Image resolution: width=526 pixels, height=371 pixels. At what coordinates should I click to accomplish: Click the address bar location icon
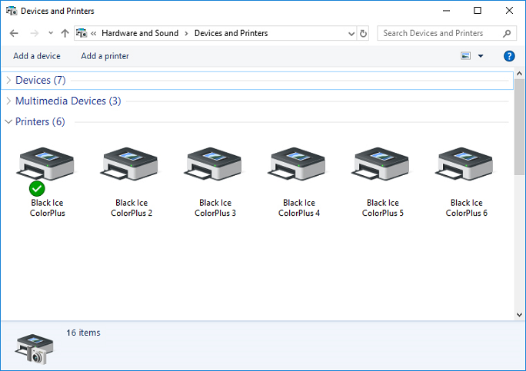click(82, 33)
